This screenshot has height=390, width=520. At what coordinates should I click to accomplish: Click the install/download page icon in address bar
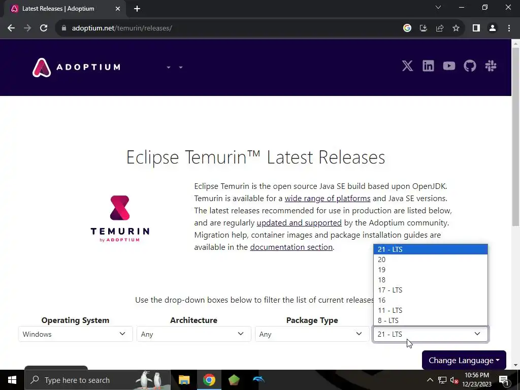click(x=423, y=28)
